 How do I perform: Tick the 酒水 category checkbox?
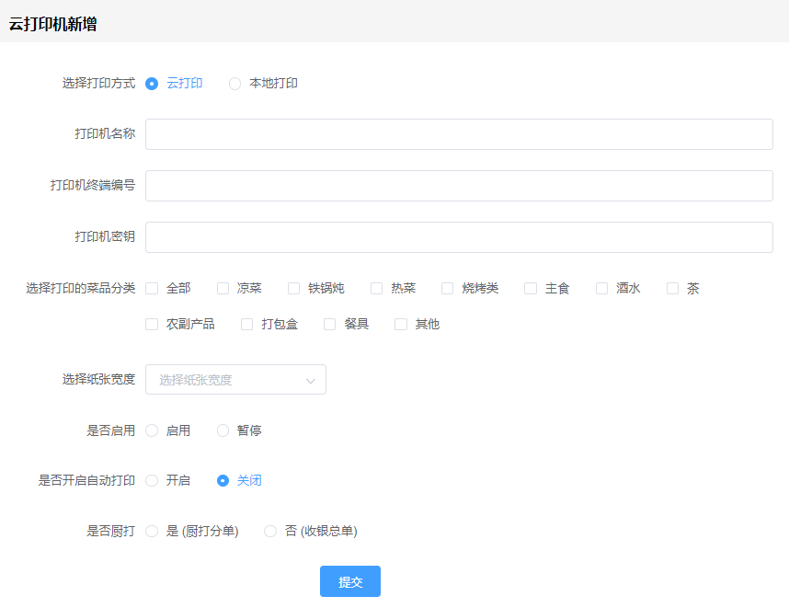pos(602,289)
